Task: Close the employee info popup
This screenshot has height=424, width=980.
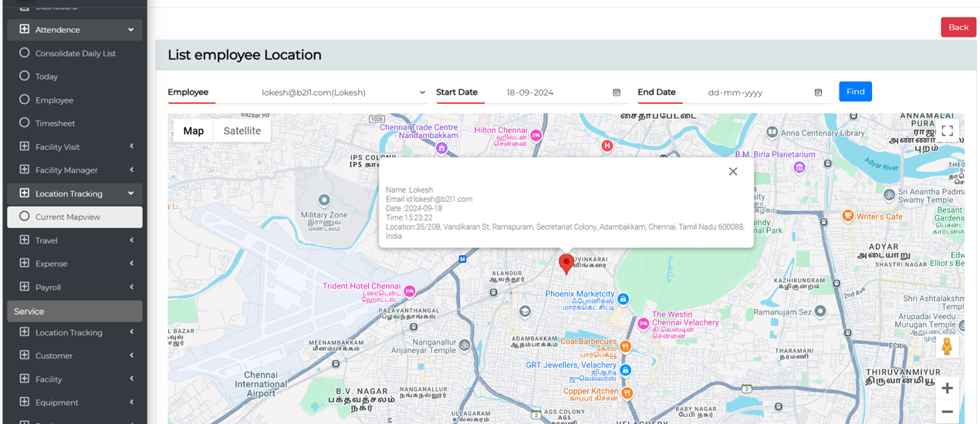Action: point(733,171)
